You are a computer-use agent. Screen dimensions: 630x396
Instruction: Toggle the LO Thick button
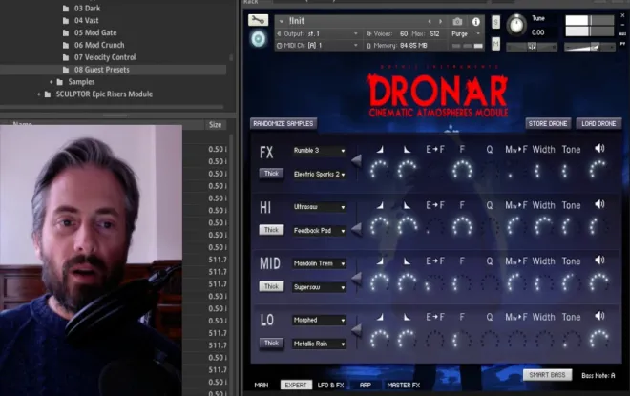pos(271,343)
